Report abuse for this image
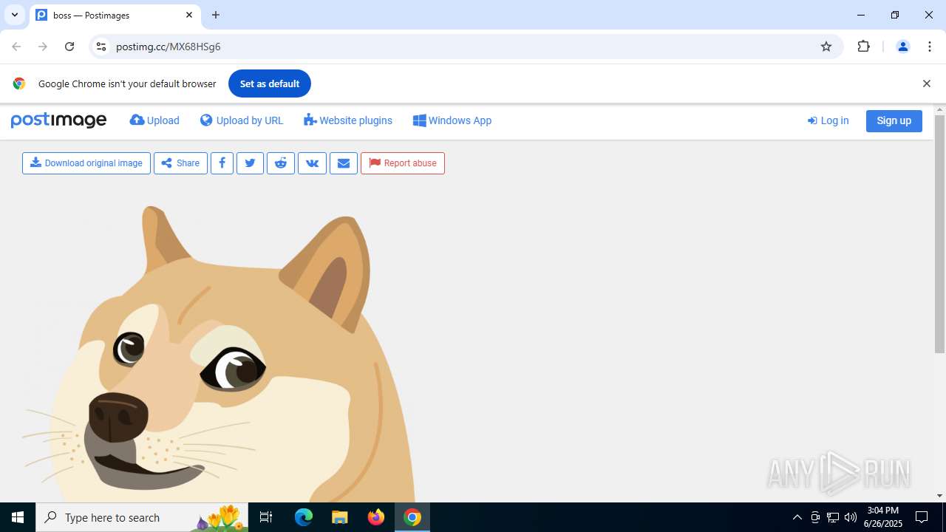 tap(403, 163)
